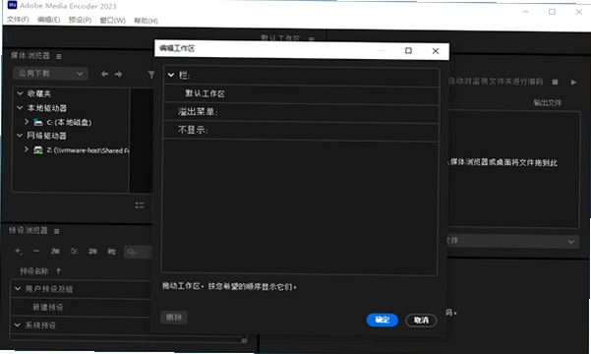Select the 溢出菜单: row

coord(301,112)
